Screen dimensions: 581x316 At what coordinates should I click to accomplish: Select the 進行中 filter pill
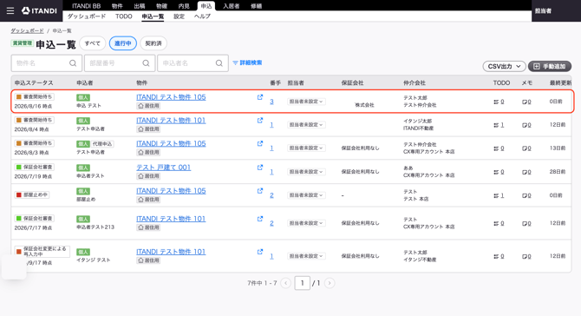point(122,43)
